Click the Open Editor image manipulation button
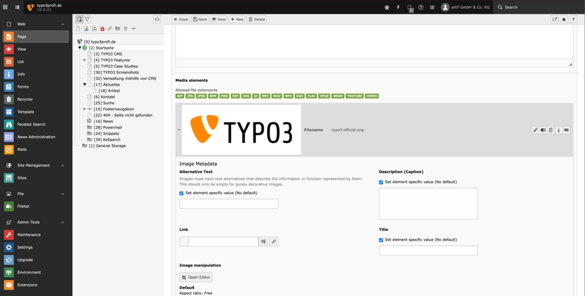The width and height of the screenshot is (585, 296). click(196, 277)
